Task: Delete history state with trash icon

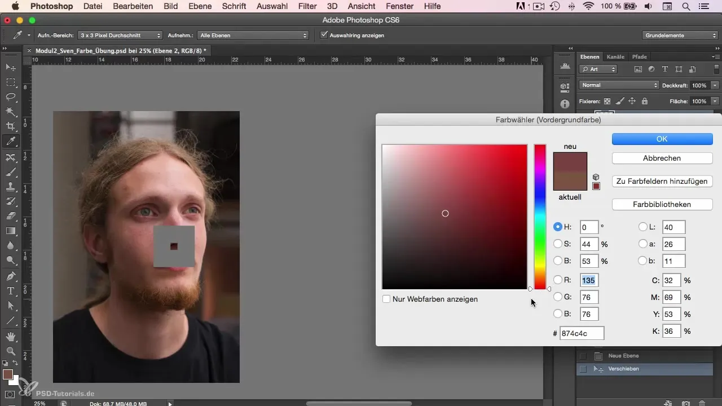Action: pyautogui.click(x=702, y=403)
